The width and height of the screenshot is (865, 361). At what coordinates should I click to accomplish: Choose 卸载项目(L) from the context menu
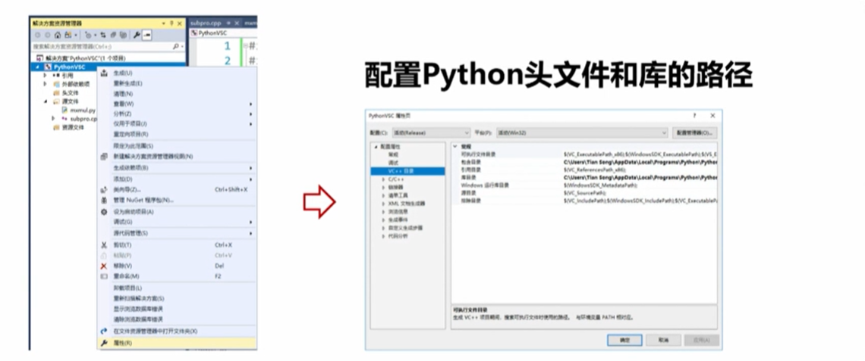click(177, 288)
